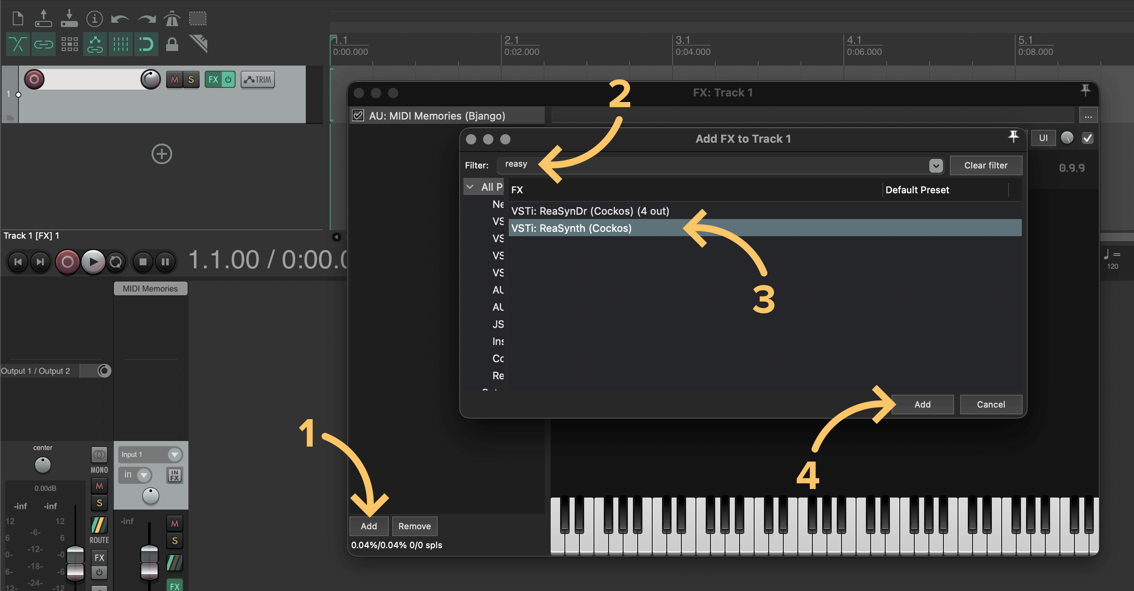Click the transport Record button
This screenshot has height=591, width=1134.
click(x=67, y=262)
